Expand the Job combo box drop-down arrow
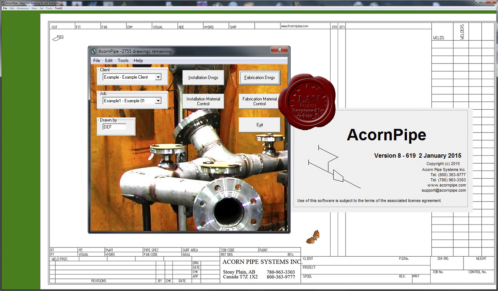The height and width of the screenshot is (291, 498). 158,100
